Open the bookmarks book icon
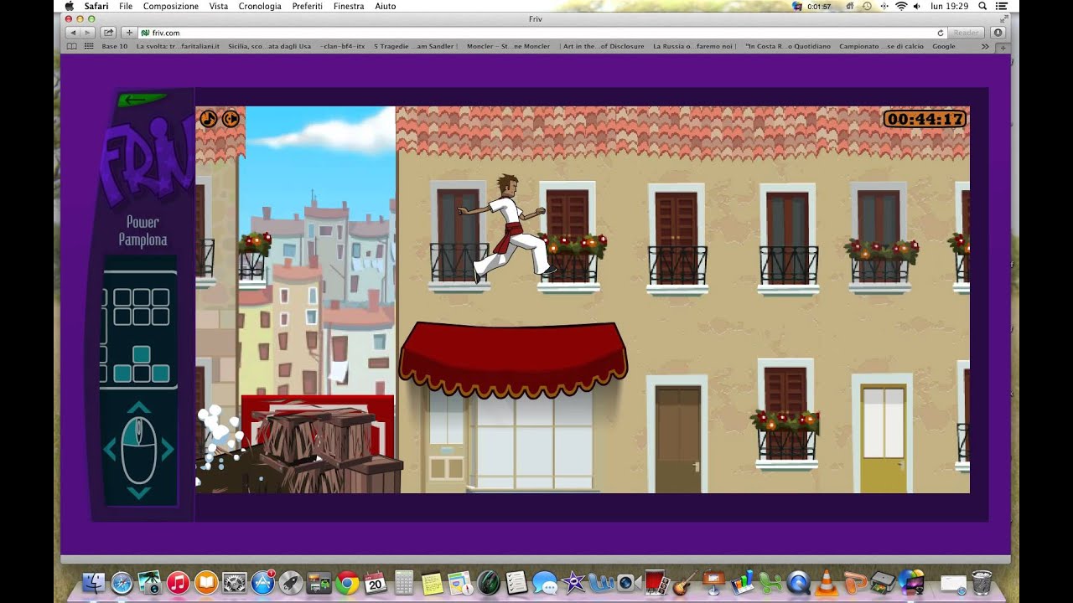The image size is (1073, 603). (x=72, y=47)
